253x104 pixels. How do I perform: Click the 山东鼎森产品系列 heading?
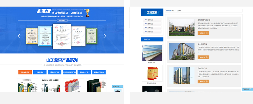pos(62,60)
